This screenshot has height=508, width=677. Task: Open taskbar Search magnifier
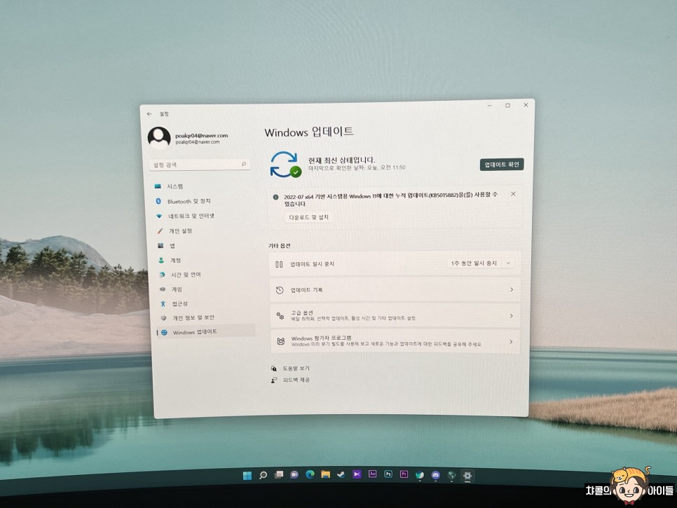[263, 475]
